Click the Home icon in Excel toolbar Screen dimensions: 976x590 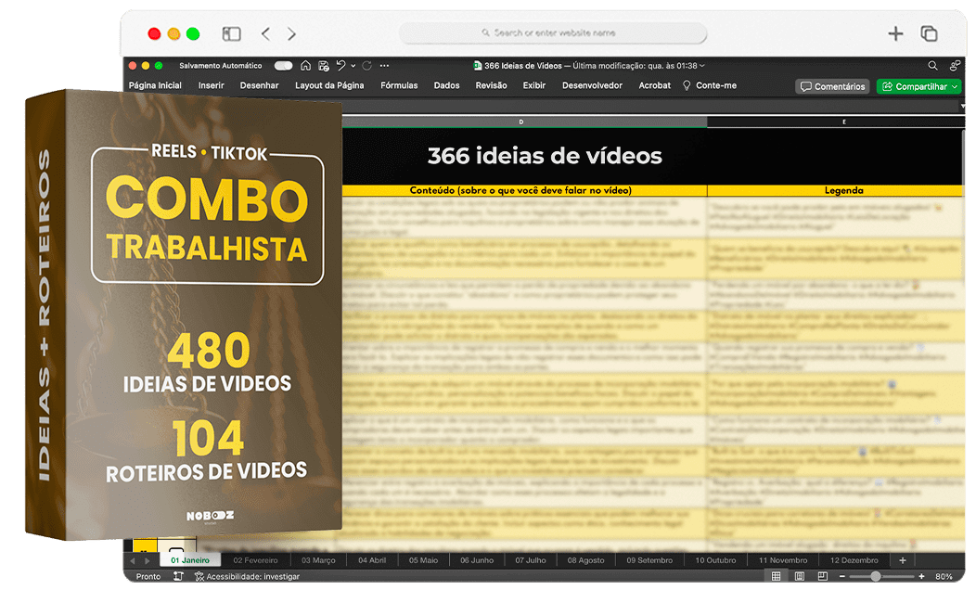pyautogui.click(x=306, y=66)
